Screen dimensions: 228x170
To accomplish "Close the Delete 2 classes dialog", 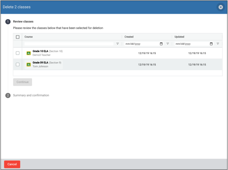I will (x=220, y=7).
